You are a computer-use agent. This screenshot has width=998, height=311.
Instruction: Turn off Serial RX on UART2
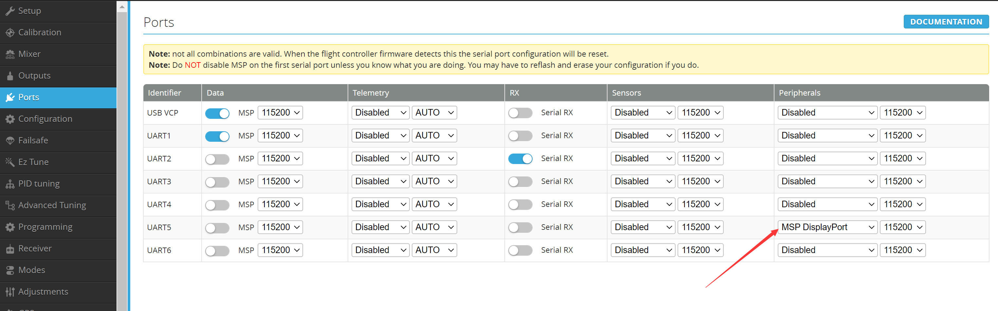[520, 159]
